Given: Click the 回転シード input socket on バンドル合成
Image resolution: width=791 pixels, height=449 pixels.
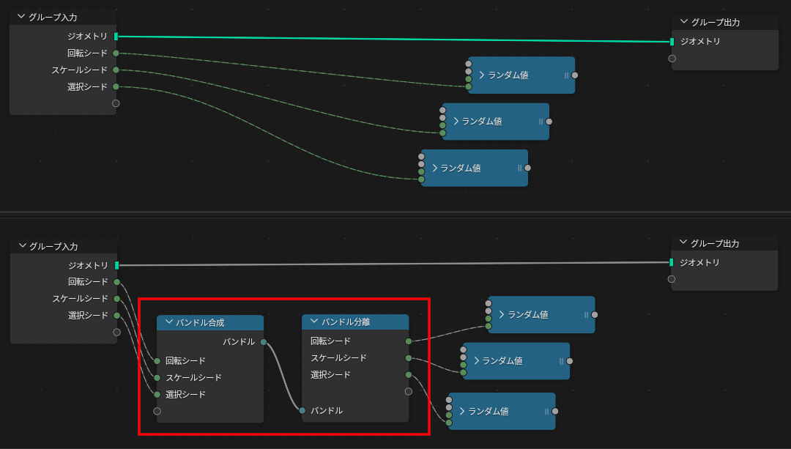Looking at the screenshot, I should pyautogui.click(x=158, y=360).
